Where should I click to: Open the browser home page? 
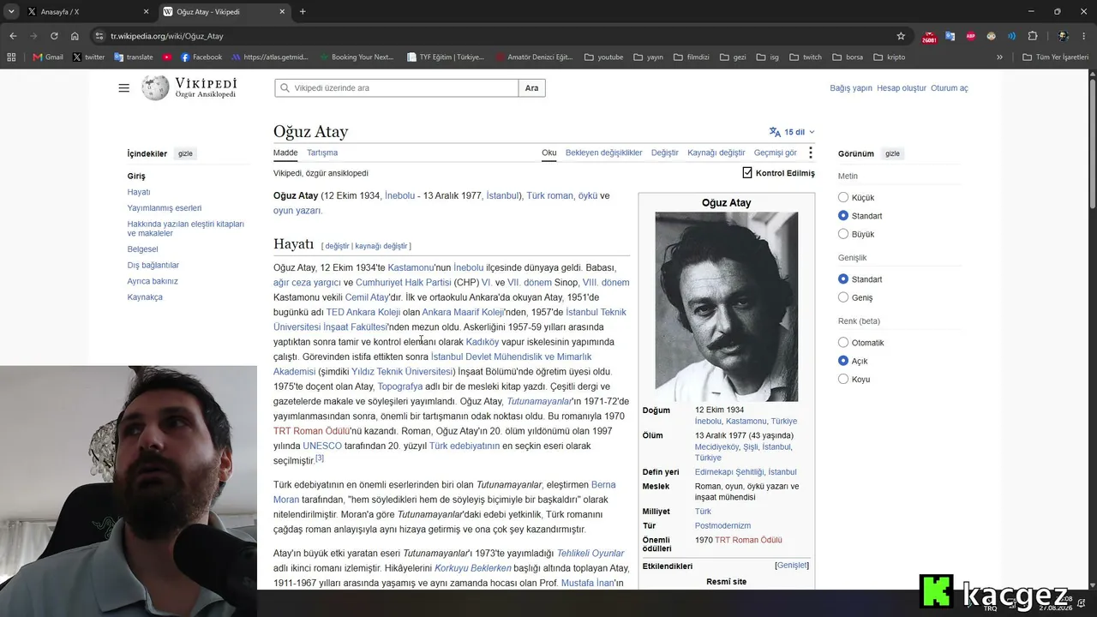click(75, 36)
